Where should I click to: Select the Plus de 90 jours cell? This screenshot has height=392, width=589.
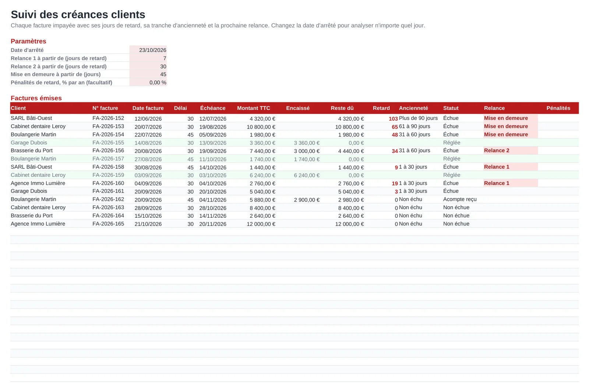pos(418,118)
